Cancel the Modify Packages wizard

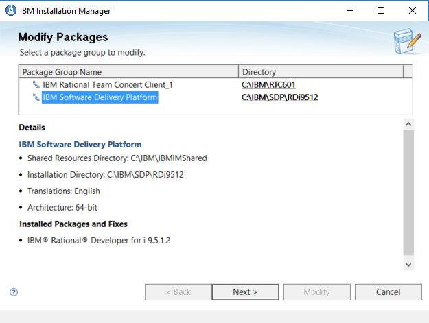pyautogui.click(x=389, y=292)
